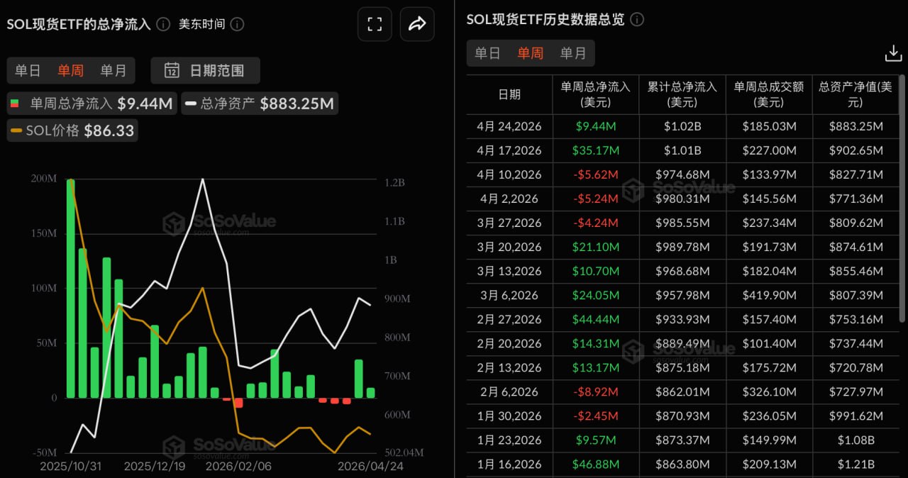
Task: Open the 日期范围 date range picker
Action: pos(206,70)
